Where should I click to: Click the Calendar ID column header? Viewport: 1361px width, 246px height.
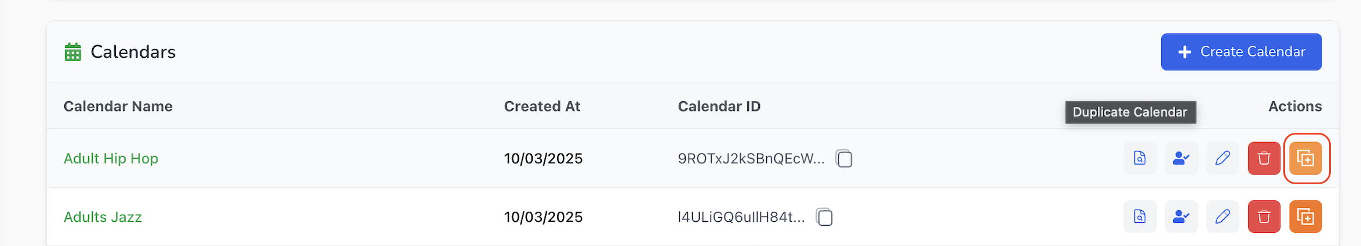coord(719,106)
